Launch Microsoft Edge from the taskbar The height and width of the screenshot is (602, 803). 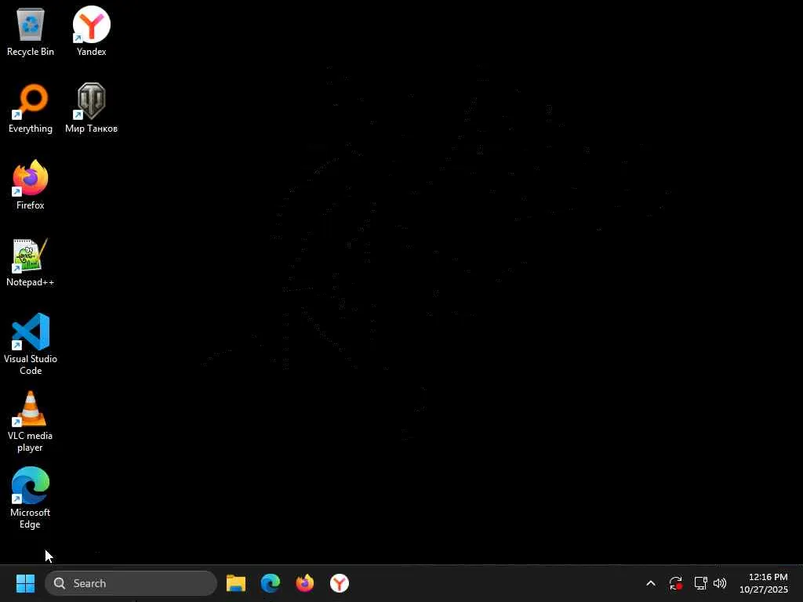[x=271, y=583]
